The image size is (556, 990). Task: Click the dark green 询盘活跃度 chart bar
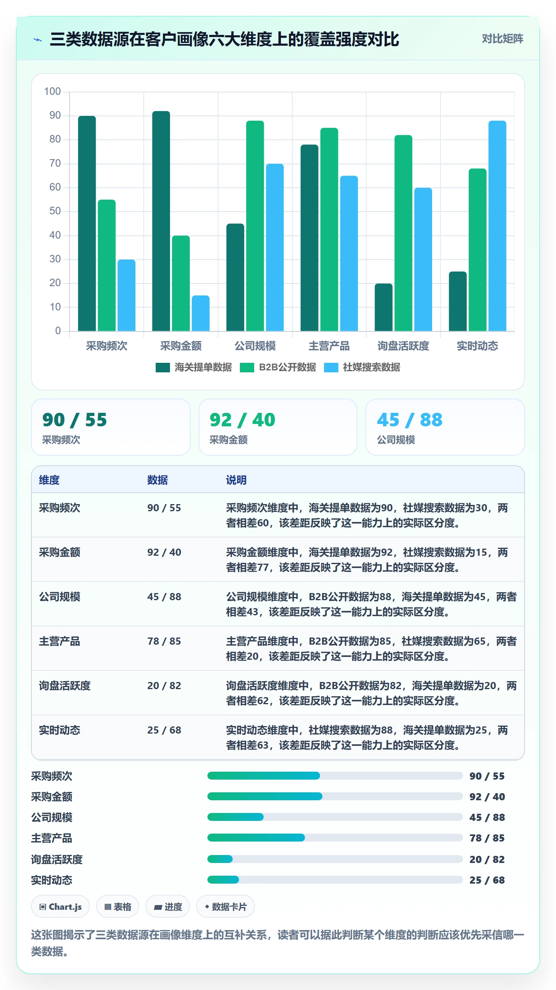(x=384, y=307)
